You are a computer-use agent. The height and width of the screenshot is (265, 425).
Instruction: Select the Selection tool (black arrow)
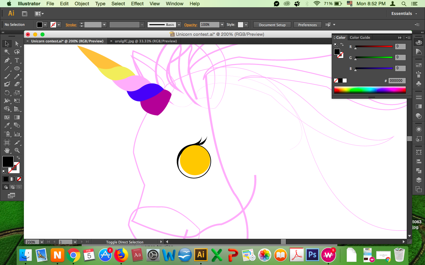click(x=7, y=44)
